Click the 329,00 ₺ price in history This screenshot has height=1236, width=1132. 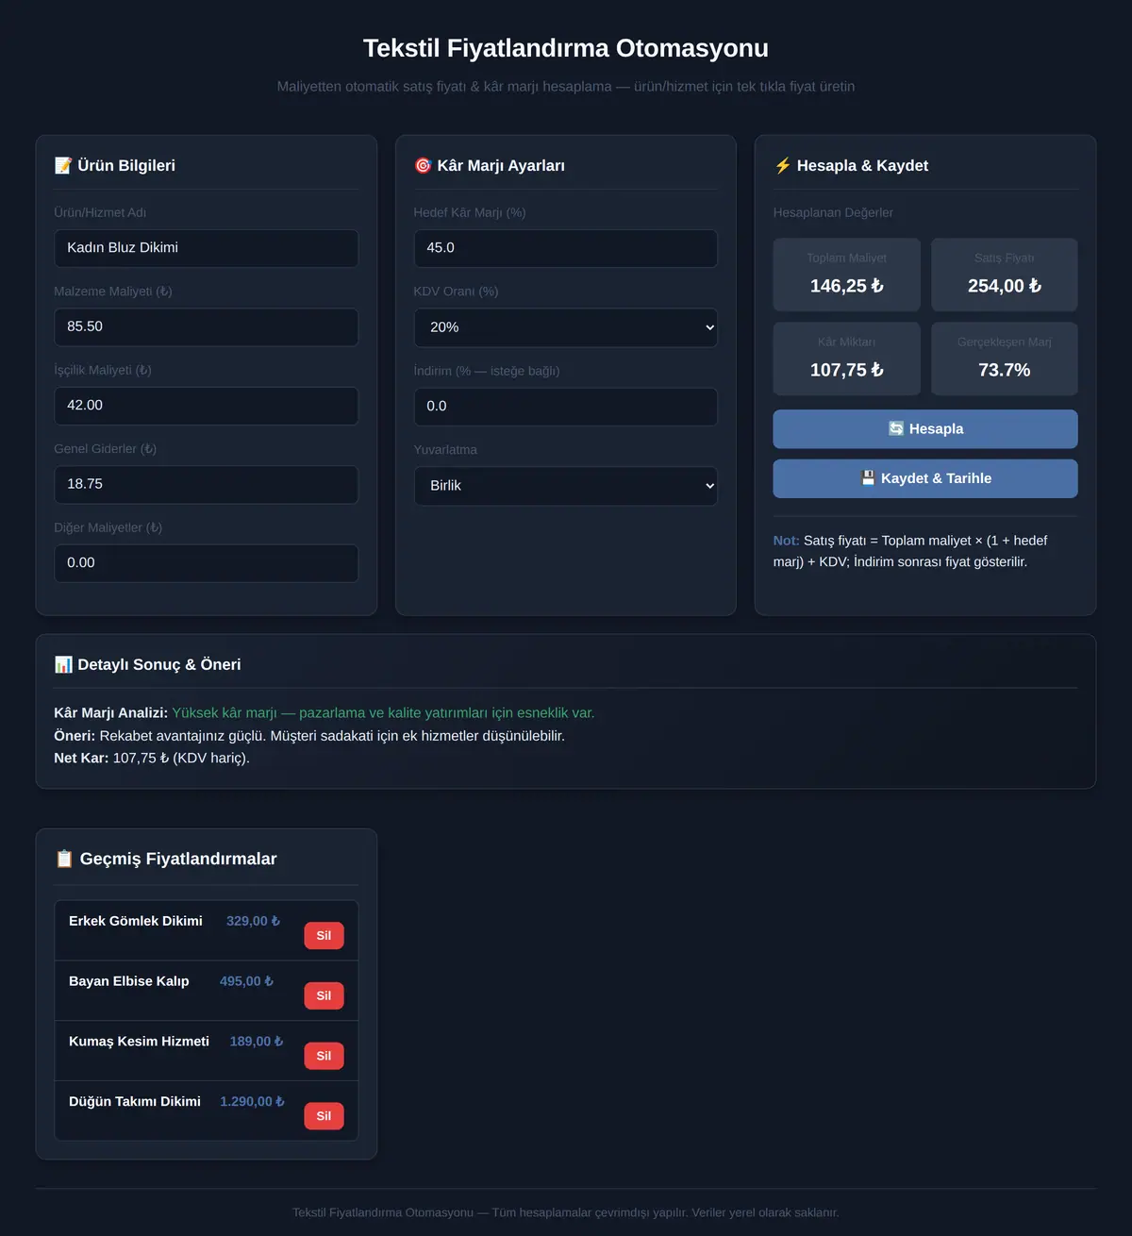(x=254, y=921)
